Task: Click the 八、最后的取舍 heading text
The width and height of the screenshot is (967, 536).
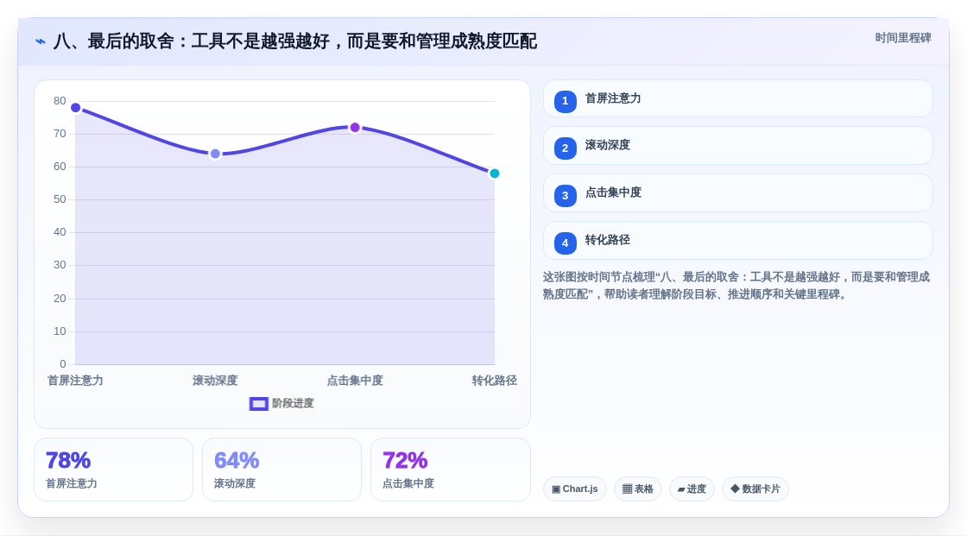Action: (294, 41)
